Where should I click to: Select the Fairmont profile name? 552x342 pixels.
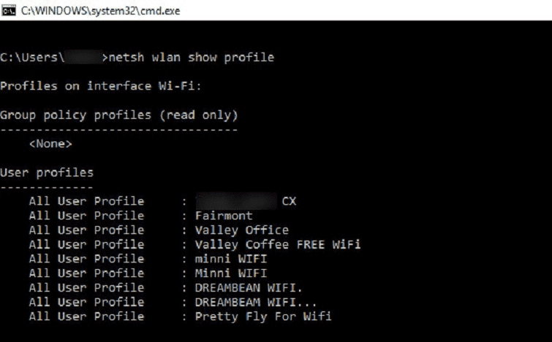(224, 216)
